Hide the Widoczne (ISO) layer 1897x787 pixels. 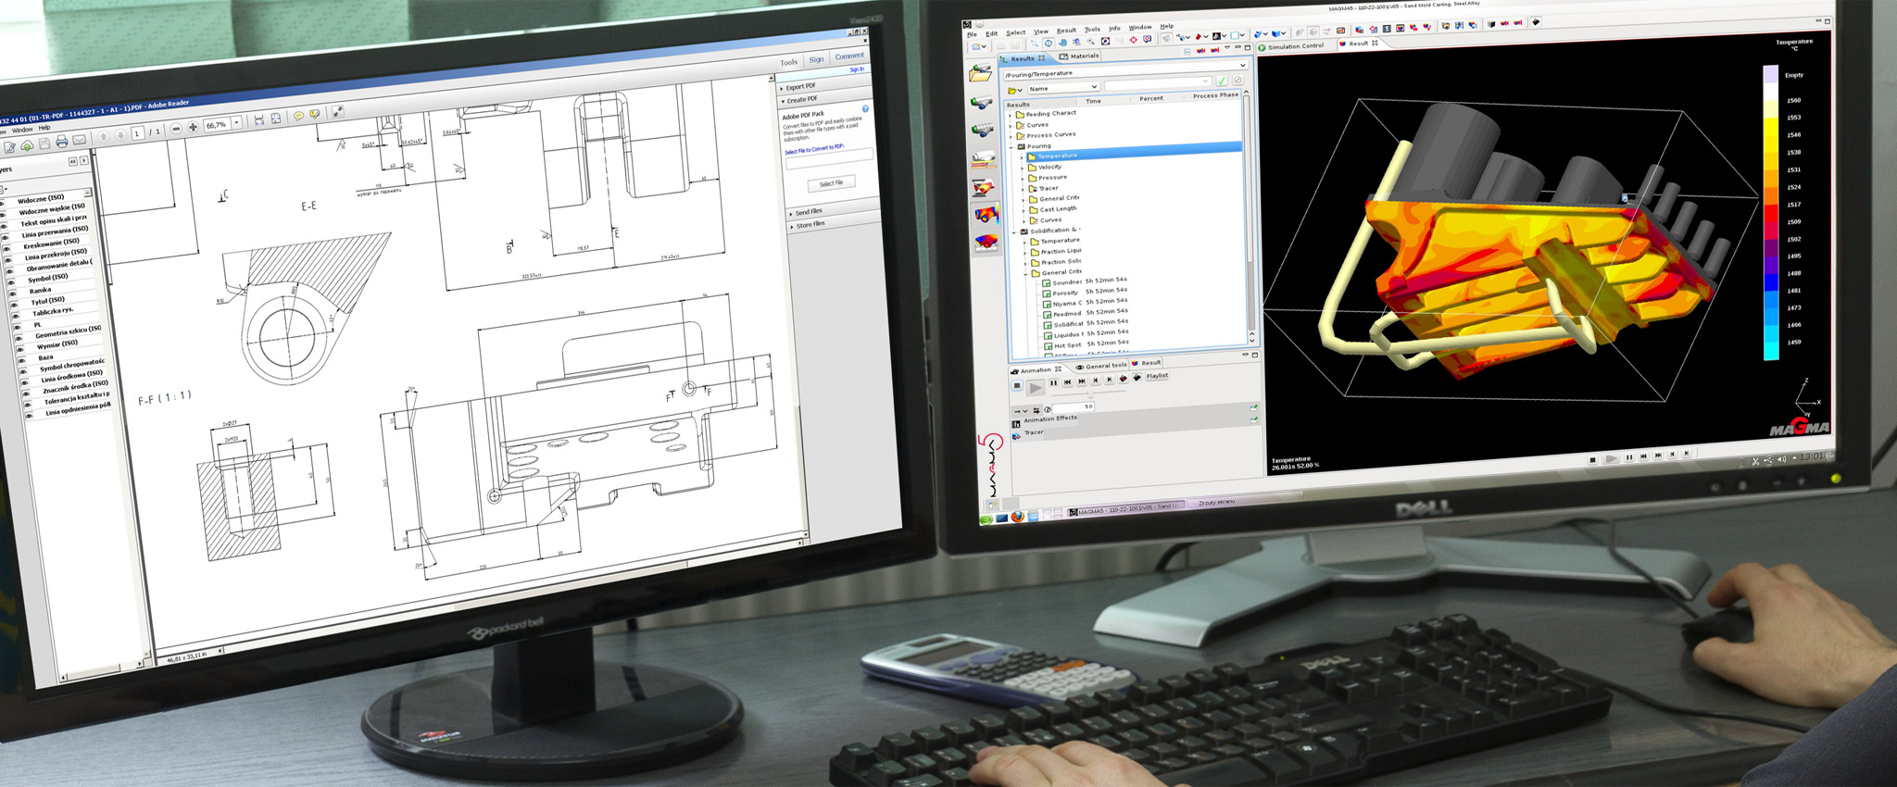click(3, 202)
